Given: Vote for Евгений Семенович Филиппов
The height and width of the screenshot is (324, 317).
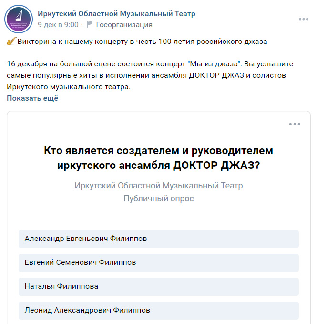Looking at the screenshot, I should click(158, 262).
